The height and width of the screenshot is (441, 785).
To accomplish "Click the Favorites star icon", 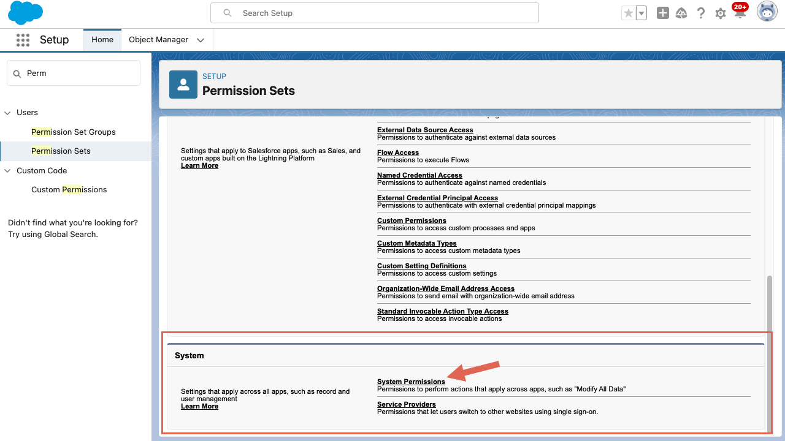I will pos(628,13).
